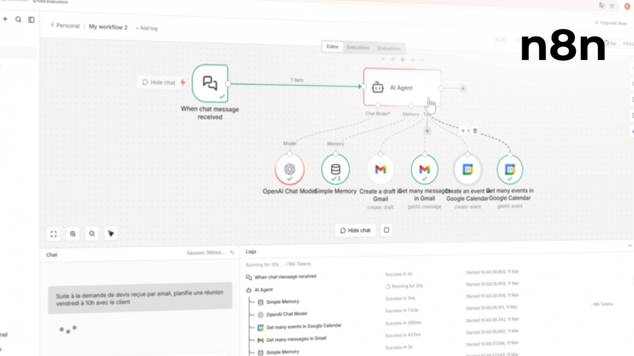The height and width of the screenshot is (356, 634).
Task: Click the Upgrade Now link
Action: pyautogui.click(x=611, y=23)
